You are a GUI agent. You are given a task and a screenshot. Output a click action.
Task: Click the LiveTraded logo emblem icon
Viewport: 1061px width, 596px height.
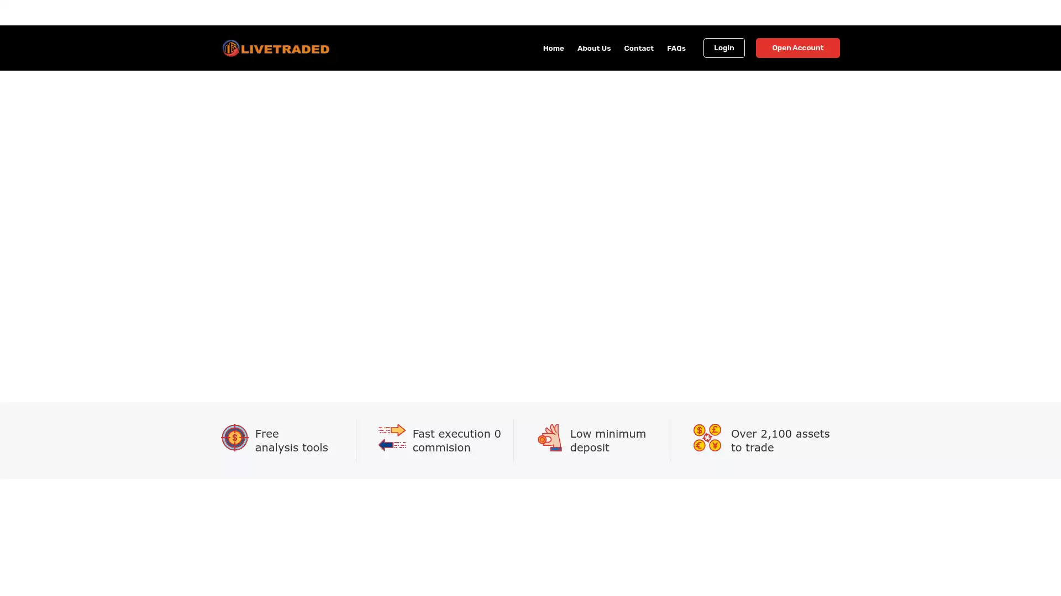click(231, 48)
